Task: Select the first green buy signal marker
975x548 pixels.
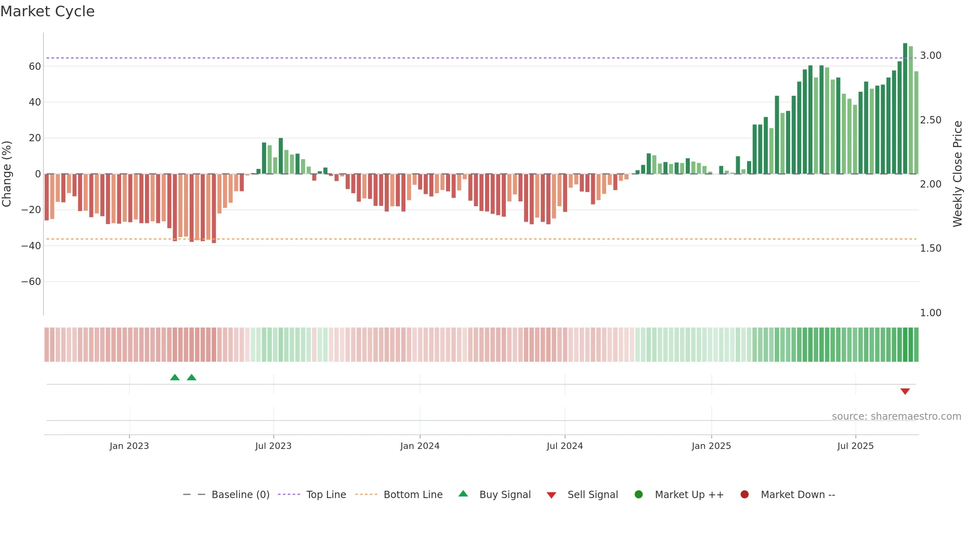Action: pyautogui.click(x=175, y=378)
